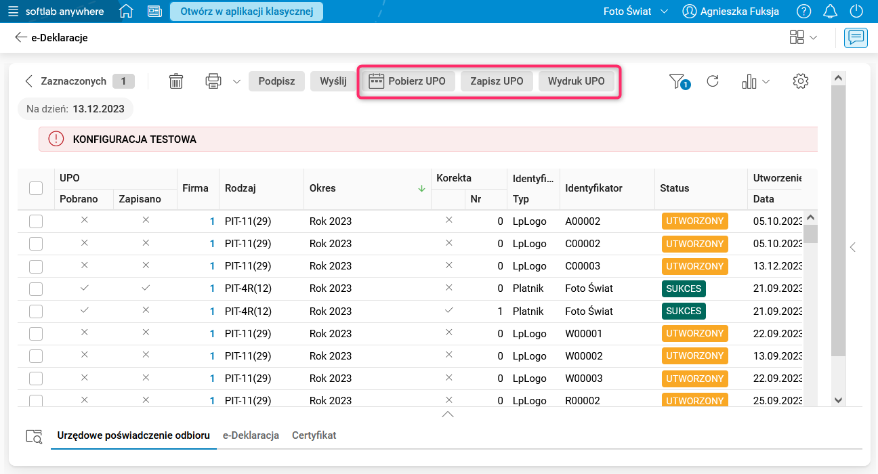Toggle the select-all header checkbox

(36, 188)
